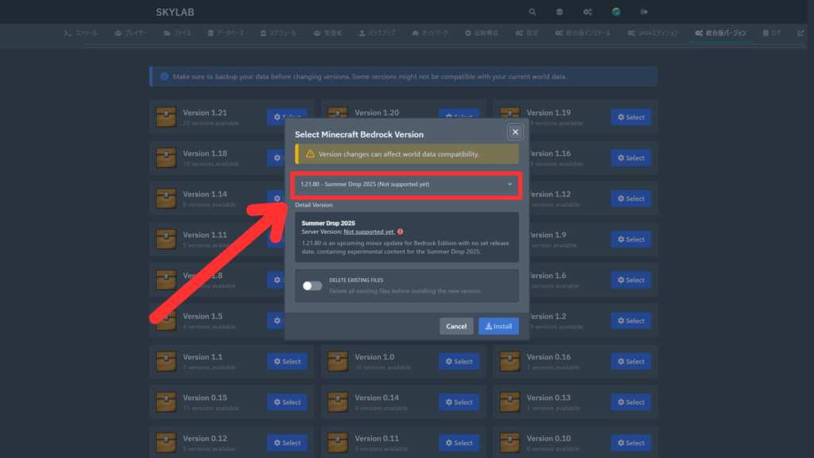Click the chest icon for Version 0.12
Viewport: 814px width, 458px height.
pos(166,442)
